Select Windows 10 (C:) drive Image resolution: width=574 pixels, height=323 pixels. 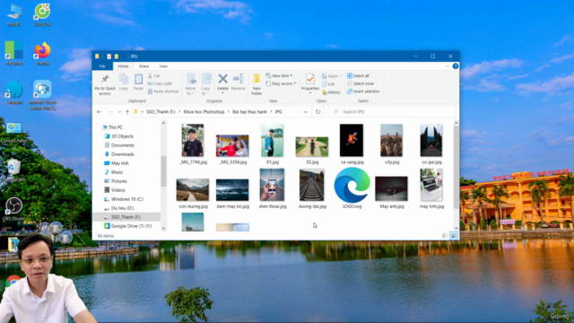tap(127, 199)
